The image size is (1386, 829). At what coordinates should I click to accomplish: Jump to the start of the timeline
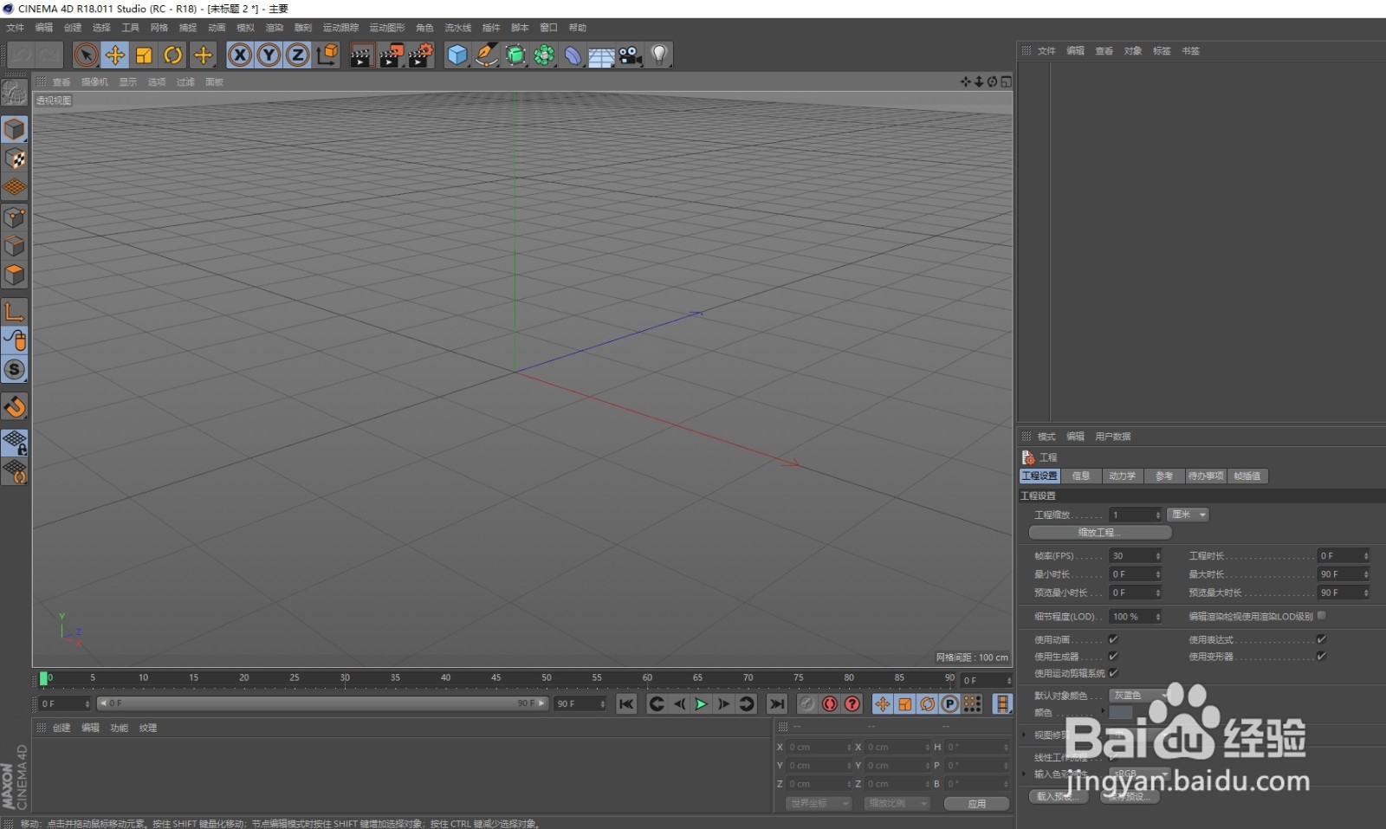(x=626, y=704)
